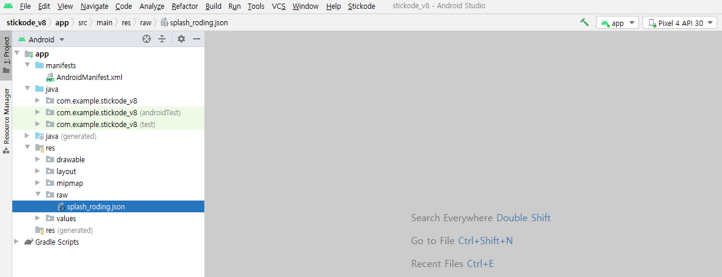Click the mipmap folder icon

(50, 183)
